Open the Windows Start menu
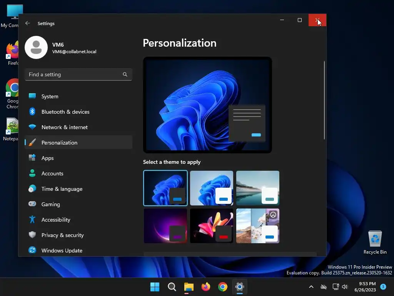This screenshot has height=296, width=394. [x=155, y=287]
